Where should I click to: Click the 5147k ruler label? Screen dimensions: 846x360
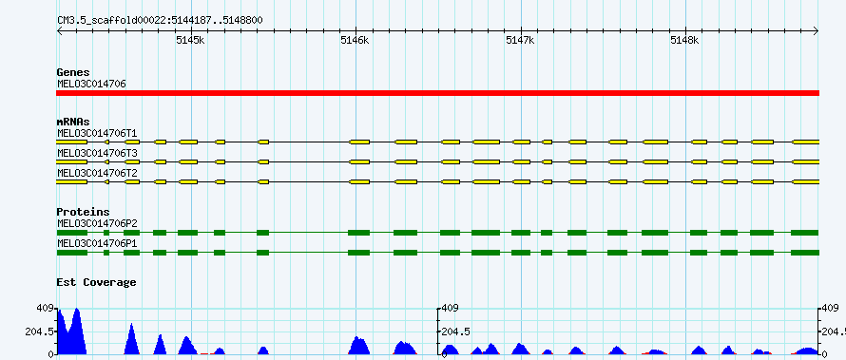[x=520, y=40]
